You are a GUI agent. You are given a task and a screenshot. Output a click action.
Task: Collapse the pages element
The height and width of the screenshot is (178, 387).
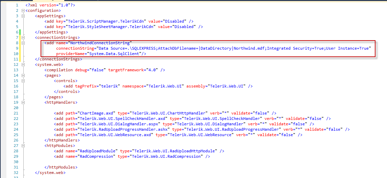point(23,75)
